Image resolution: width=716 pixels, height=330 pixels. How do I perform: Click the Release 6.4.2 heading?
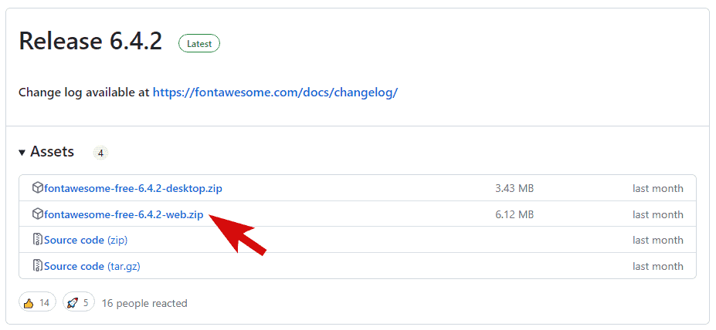point(90,42)
